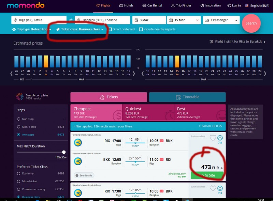This screenshot has height=201, width=273.
Task: Swap origin and destination arrows icon
Action: coord(71,20)
